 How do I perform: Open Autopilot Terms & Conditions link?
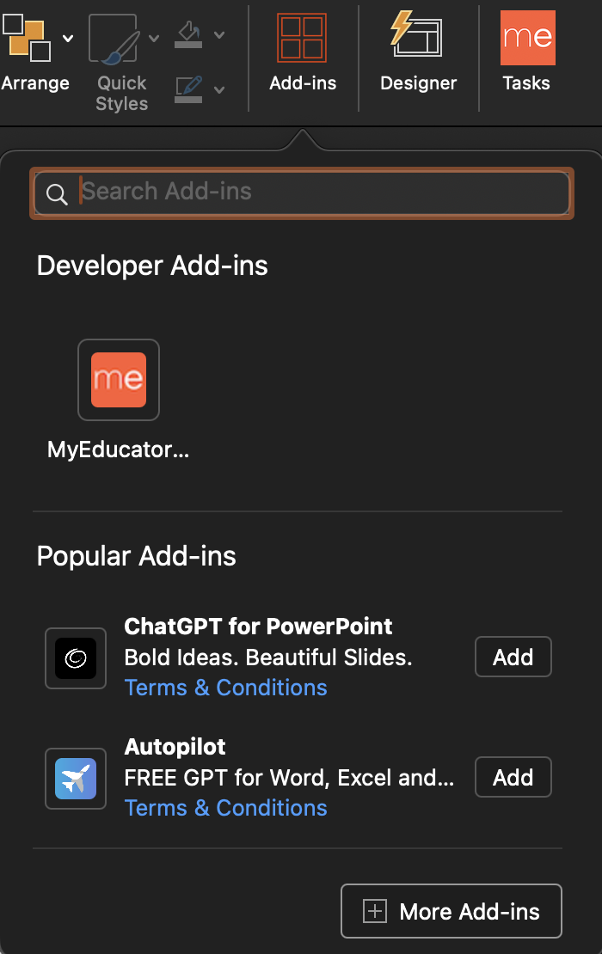pos(226,808)
